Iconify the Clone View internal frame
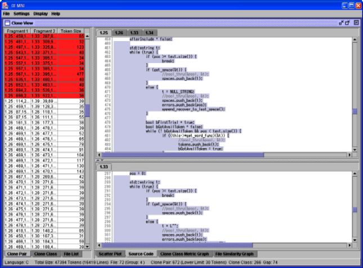 pos(341,23)
